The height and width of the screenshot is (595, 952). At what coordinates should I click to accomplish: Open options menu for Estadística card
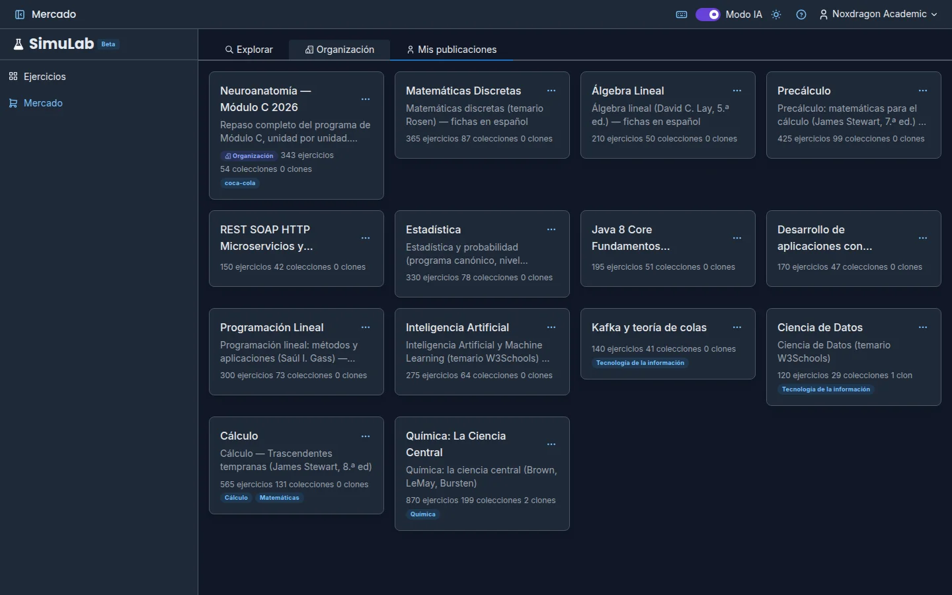point(551,229)
